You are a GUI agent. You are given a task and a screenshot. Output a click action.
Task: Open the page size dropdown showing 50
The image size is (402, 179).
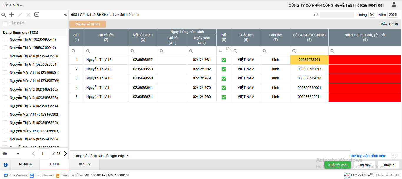tap(11, 153)
